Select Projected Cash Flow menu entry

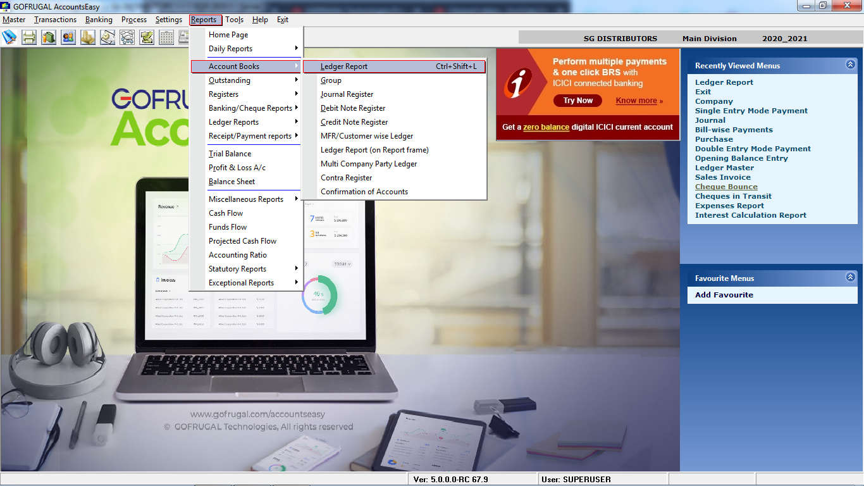[x=247, y=241]
